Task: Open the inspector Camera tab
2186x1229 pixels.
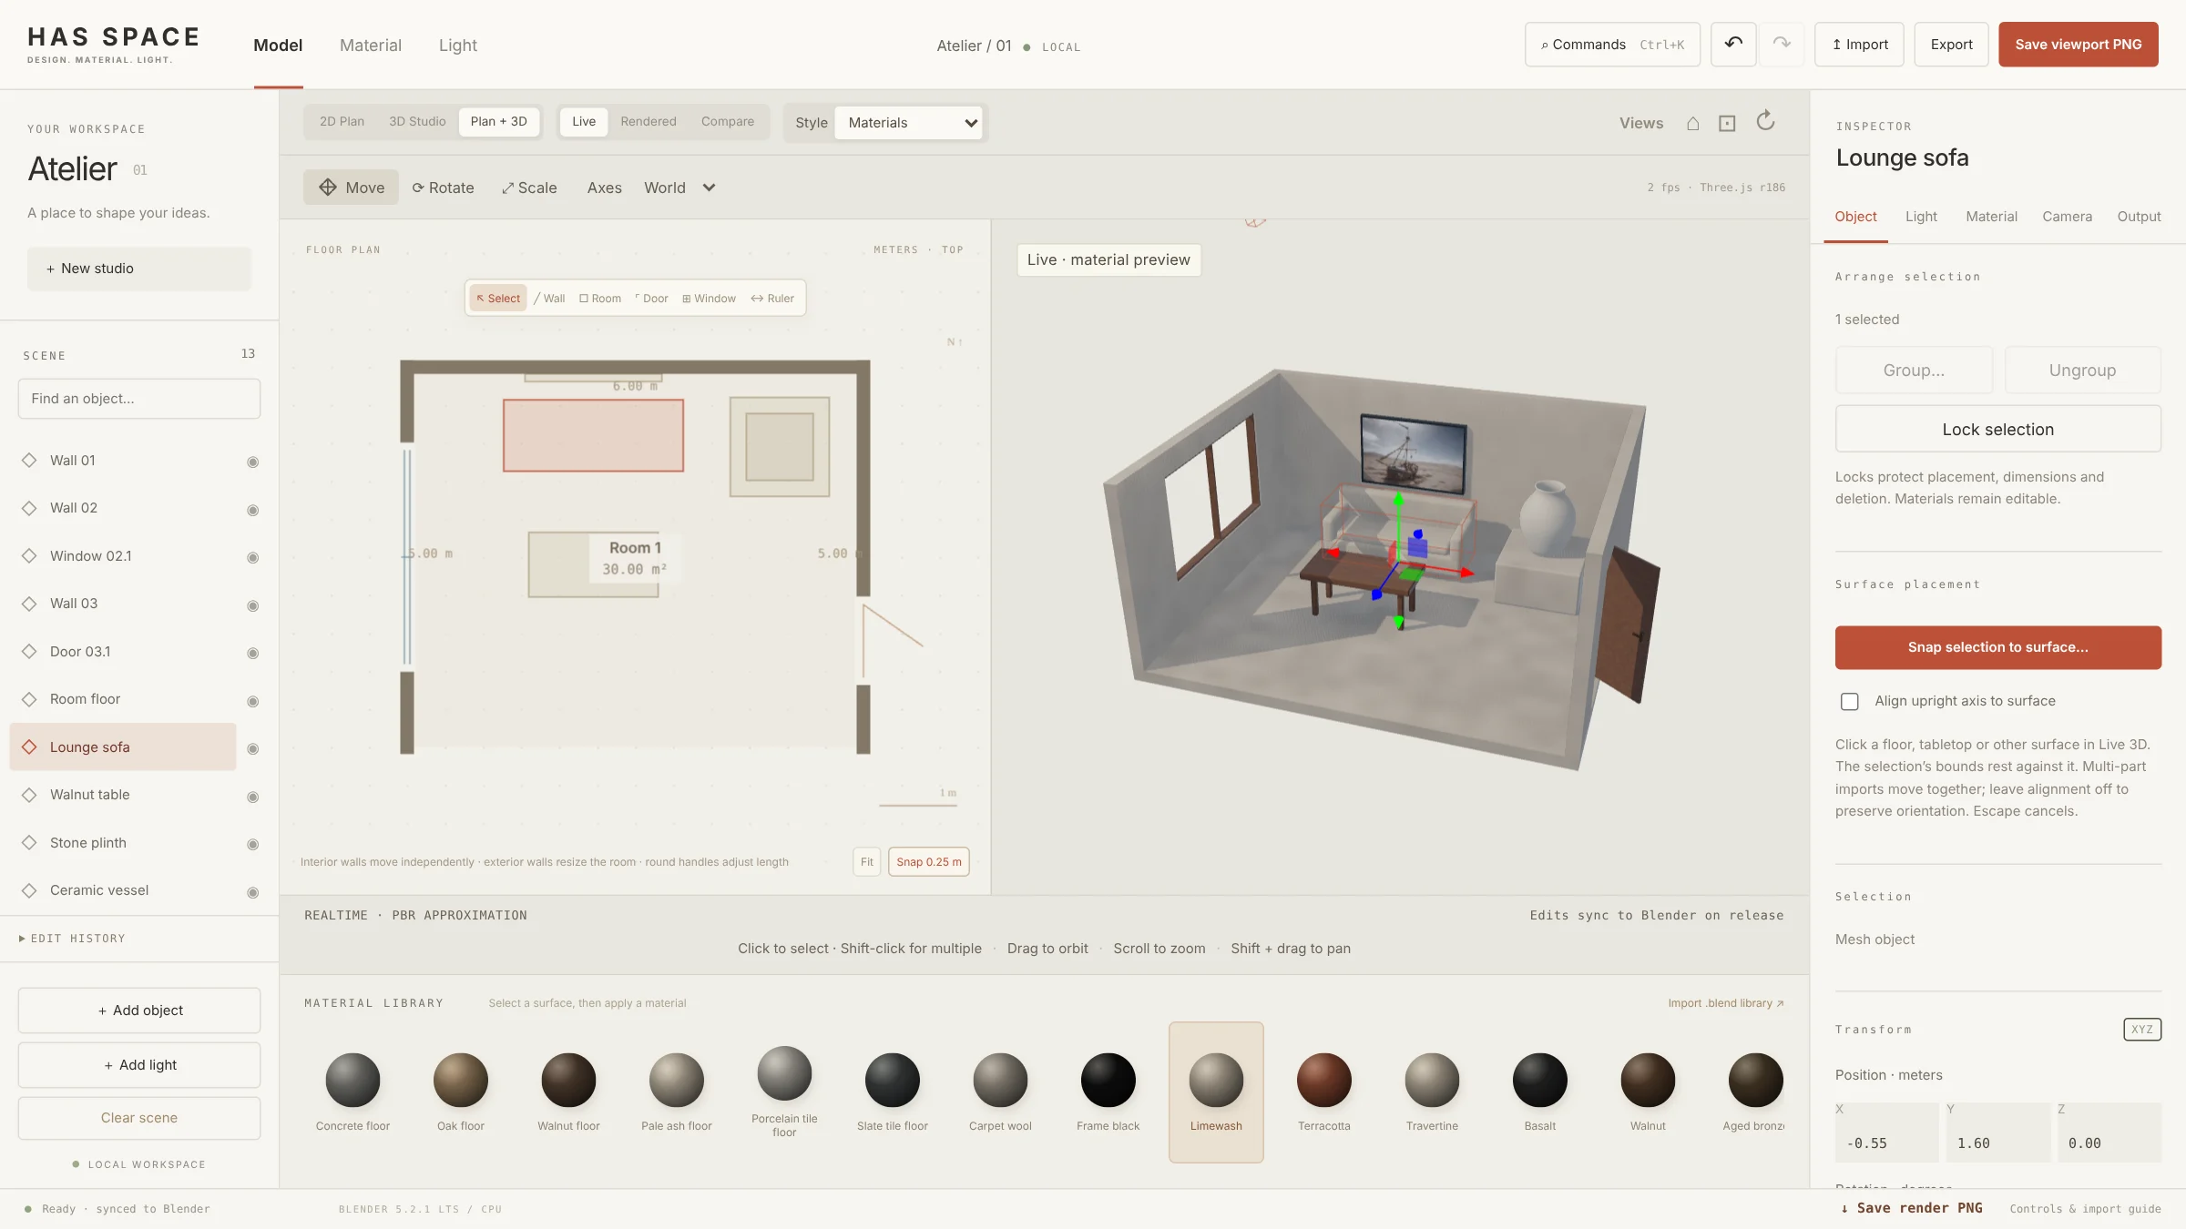Action: [x=2067, y=217]
